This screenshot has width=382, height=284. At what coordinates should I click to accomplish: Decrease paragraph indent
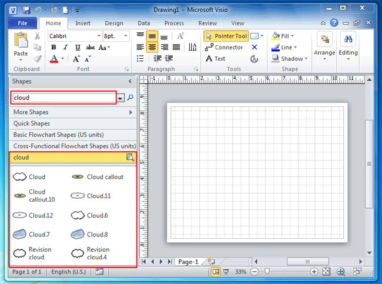click(x=158, y=59)
